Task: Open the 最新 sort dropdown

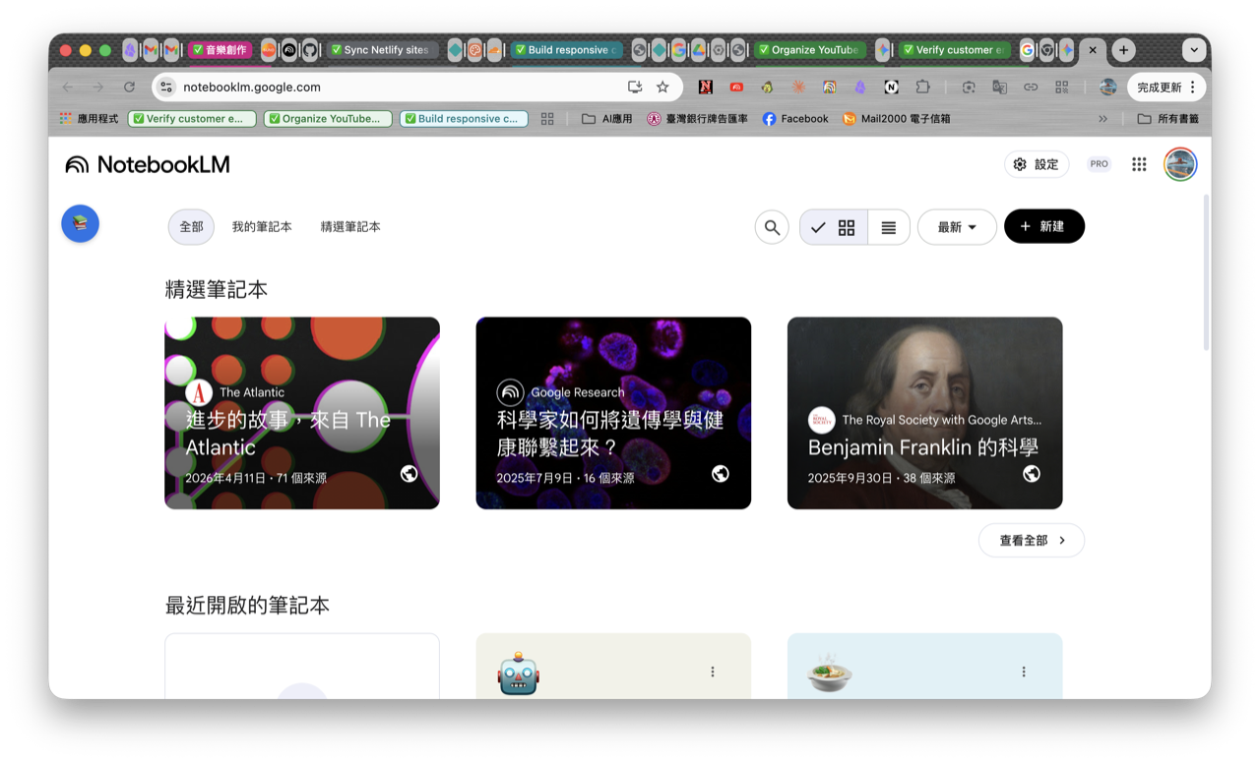Action: 957,227
